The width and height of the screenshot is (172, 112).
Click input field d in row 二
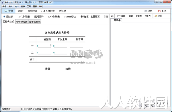pos(60,53)
